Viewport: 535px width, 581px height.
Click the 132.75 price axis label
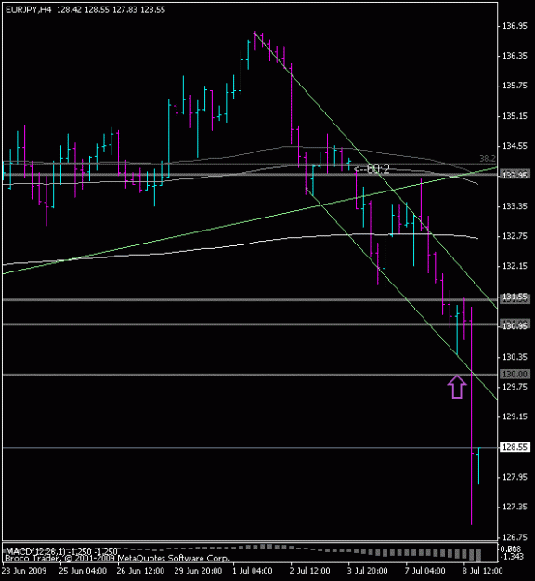[515, 236]
